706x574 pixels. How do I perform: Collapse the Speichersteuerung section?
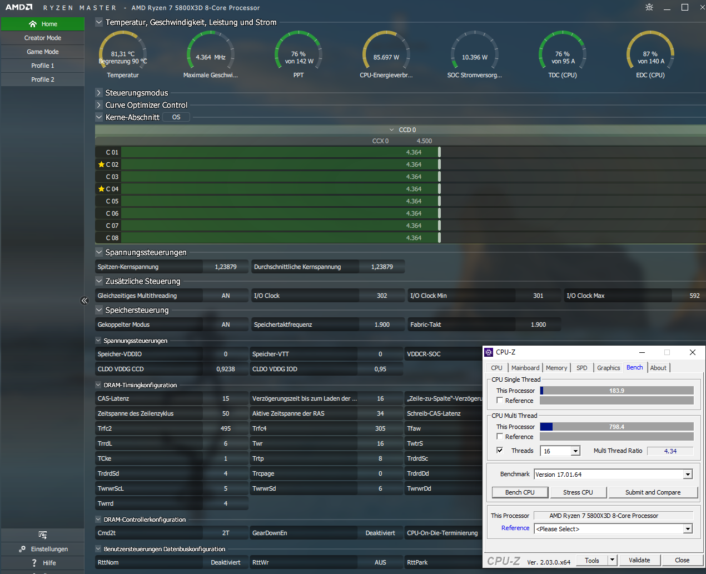(99, 310)
